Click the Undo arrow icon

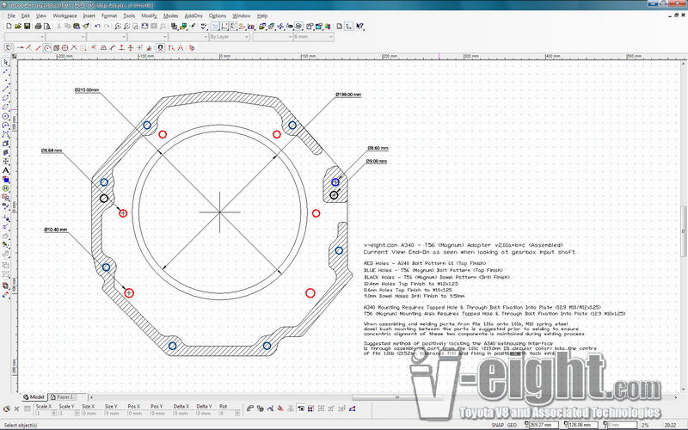[97, 27]
